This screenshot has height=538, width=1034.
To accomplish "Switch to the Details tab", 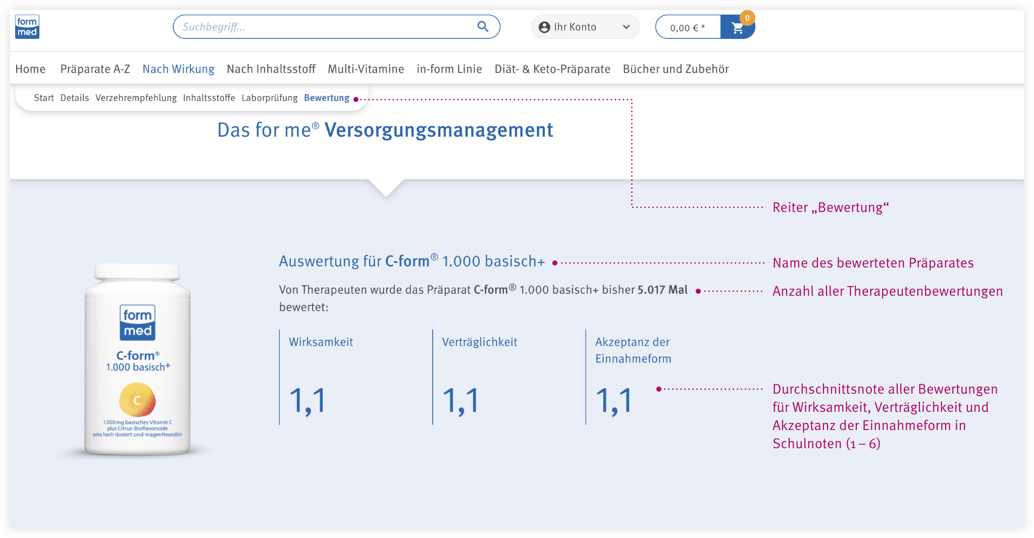I will (75, 98).
